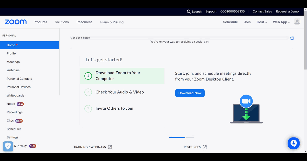Click the NEW badge beside Clips

[x=19, y=121]
